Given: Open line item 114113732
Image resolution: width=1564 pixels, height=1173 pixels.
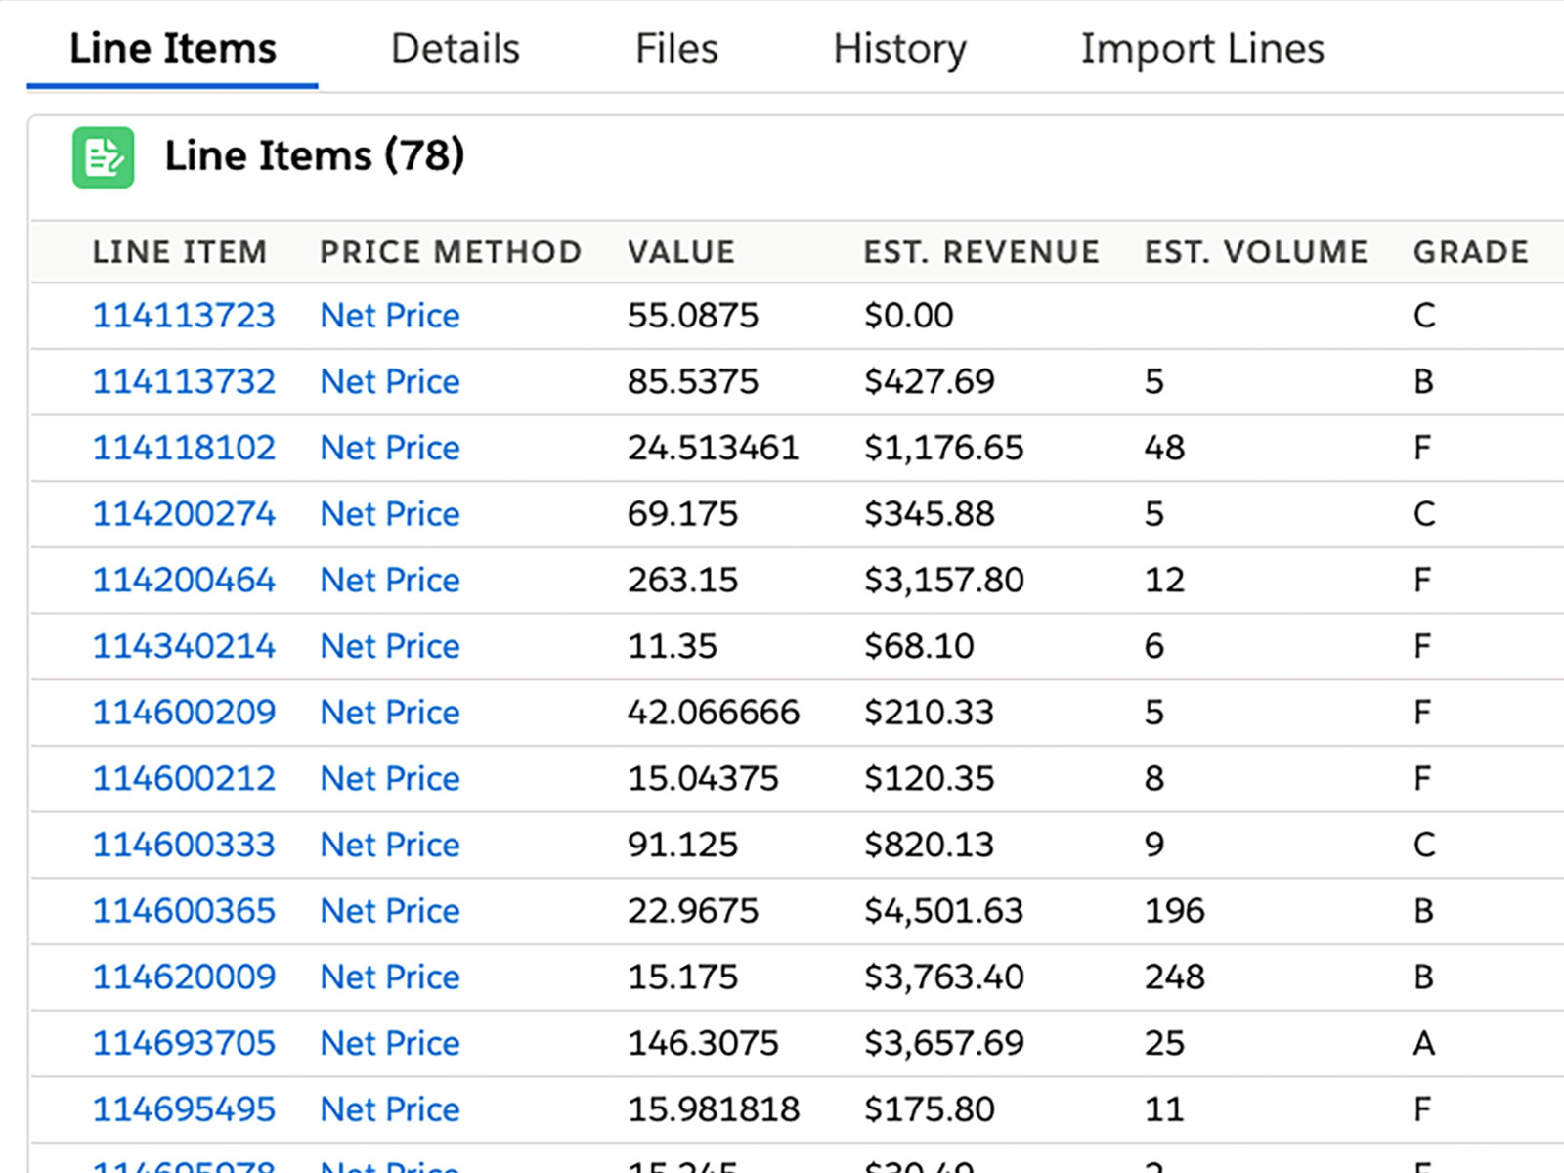Looking at the screenshot, I should click(x=184, y=381).
